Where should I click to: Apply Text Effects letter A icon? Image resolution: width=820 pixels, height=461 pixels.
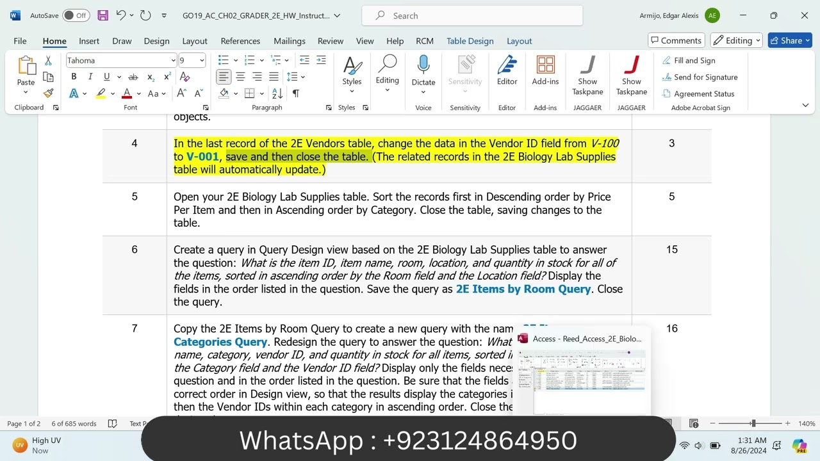click(74, 93)
